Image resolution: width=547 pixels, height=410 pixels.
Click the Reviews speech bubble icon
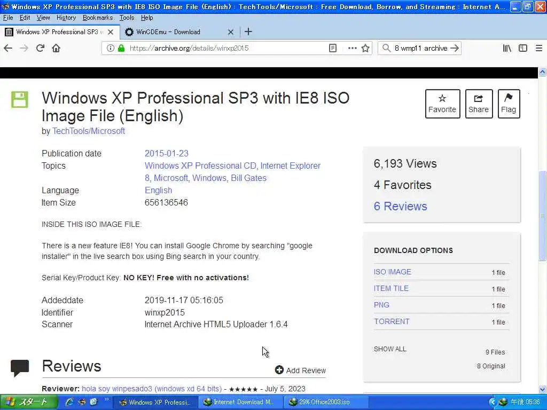(20, 368)
